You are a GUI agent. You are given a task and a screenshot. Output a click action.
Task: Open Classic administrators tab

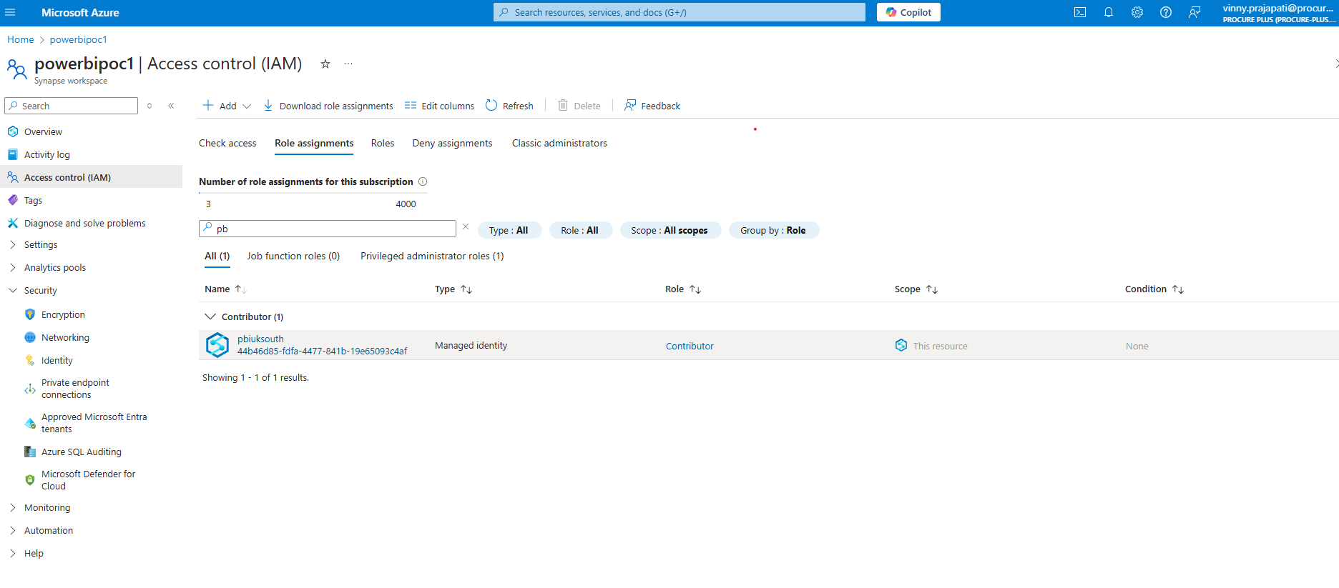click(559, 143)
